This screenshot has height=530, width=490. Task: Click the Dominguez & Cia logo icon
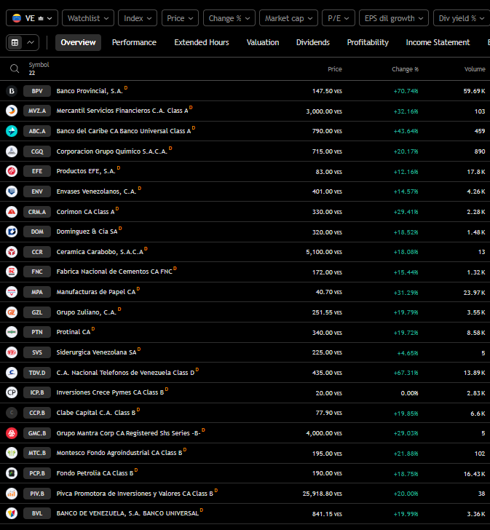pyautogui.click(x=12, y=232)
